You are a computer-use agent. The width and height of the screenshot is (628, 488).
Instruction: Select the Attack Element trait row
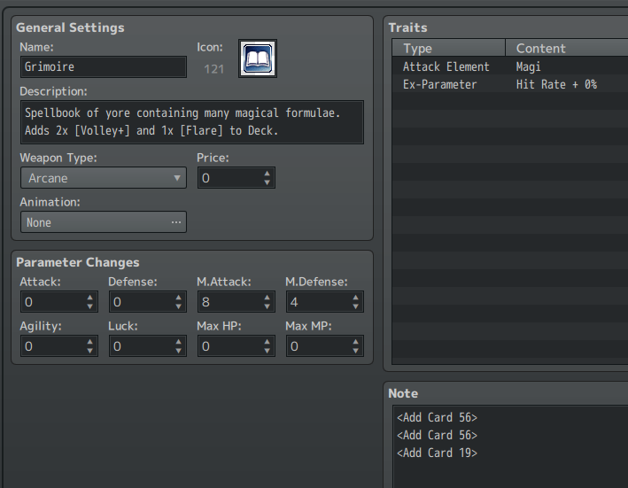(510, 66)
